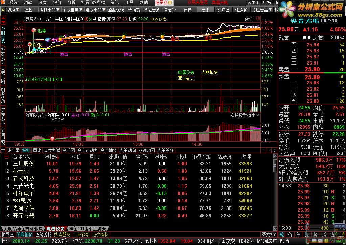Open the 报价 menu
This screenshot has height=245, width=346.
click(57, 3)
